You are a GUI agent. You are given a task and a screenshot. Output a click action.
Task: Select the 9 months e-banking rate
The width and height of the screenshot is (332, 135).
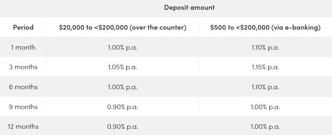264,106
